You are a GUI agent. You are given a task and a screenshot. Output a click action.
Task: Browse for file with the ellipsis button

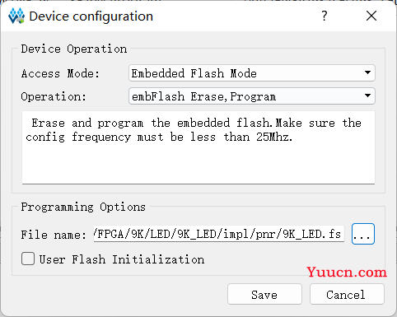coord(363,234)
